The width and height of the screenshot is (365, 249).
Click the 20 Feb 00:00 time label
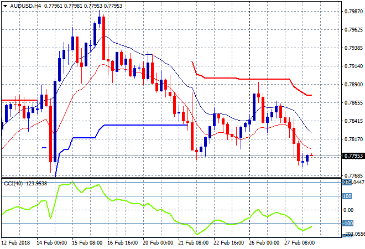(x=158, y=243)
